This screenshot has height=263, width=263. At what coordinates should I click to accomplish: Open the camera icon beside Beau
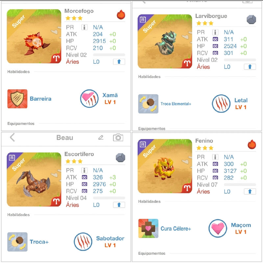pyautogui.click(x=118, y=137)
